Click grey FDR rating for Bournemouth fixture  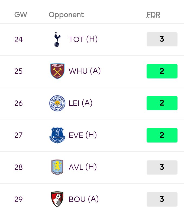pyautogui.click(x=162, y=199)
